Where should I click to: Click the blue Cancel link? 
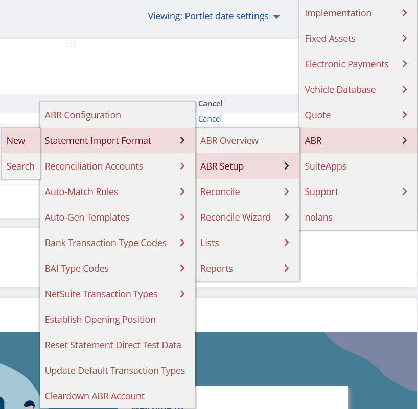coord(210,119)
